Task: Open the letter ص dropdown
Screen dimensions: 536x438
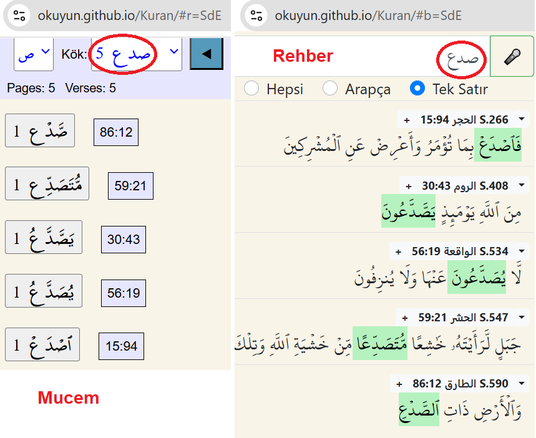Action: [x=34, y=54]
